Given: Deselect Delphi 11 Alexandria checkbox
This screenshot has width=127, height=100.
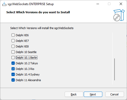Looking at the screenshot, I should click(x=13, y=80).
